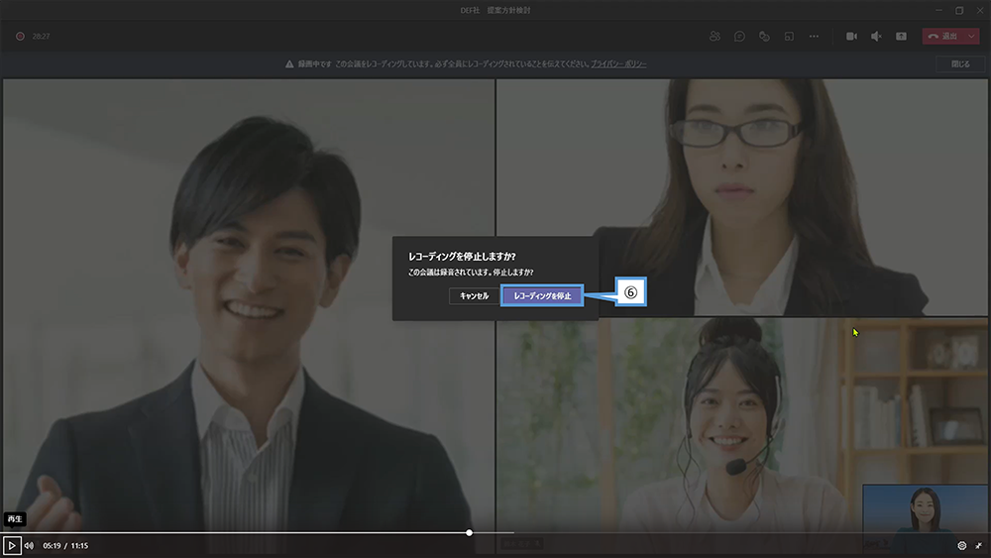The image size is (991, 558).
Task: Open the more actions ellipsis menu
Action: 814,36
